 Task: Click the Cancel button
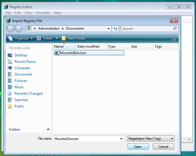point(163,146)
